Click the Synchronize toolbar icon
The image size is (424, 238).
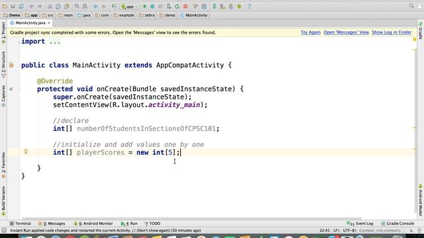[21, 6]
